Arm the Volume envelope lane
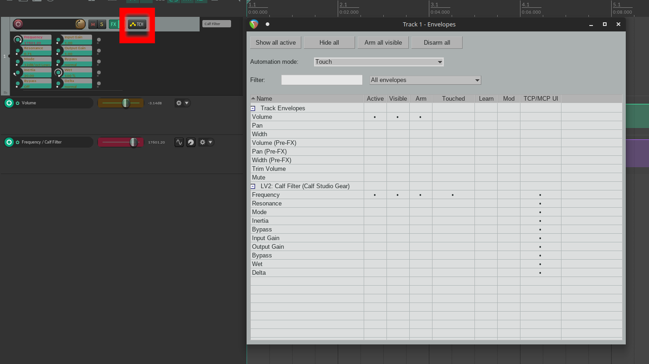This screenshot has width=649, height=364. [9, 103]
